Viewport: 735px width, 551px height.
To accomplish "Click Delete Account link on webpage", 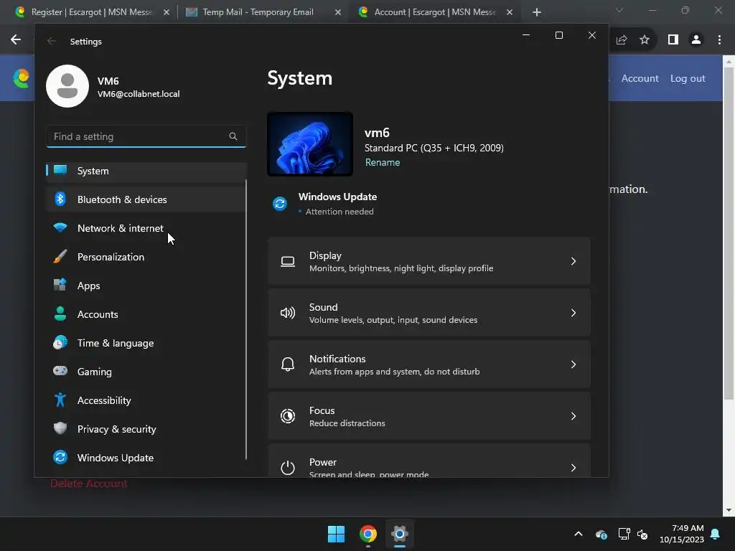I will coord(88,484).
